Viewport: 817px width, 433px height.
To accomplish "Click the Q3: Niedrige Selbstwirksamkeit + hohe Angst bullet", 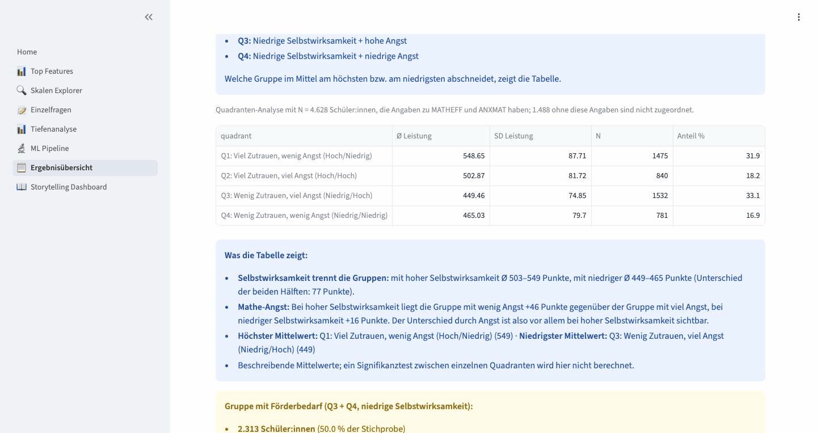I will (322, 41).
